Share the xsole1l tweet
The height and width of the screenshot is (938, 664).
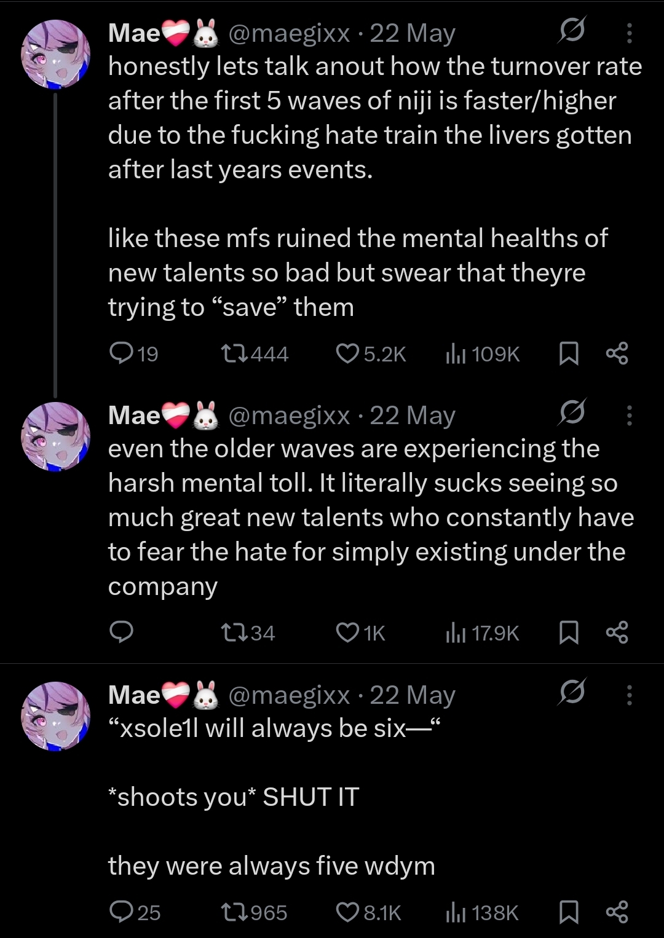(x=617, y=912)
